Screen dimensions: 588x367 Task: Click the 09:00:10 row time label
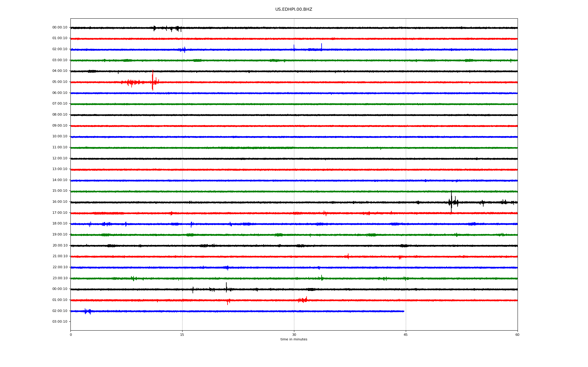click(x=60, y=126)
